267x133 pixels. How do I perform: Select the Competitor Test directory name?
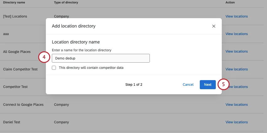click(x=15, y=87)
